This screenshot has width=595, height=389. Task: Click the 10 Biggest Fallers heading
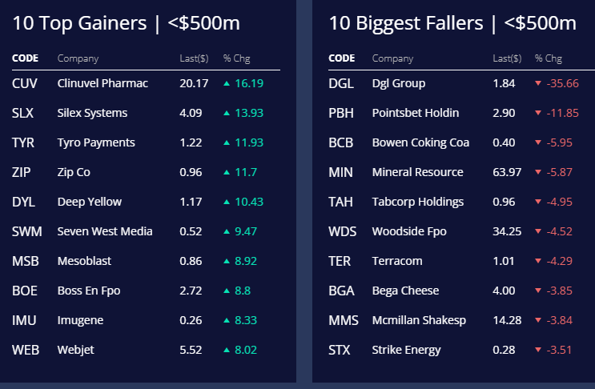(452, 23)
